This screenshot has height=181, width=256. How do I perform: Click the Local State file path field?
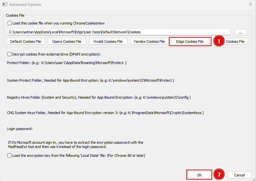point(125,164)
